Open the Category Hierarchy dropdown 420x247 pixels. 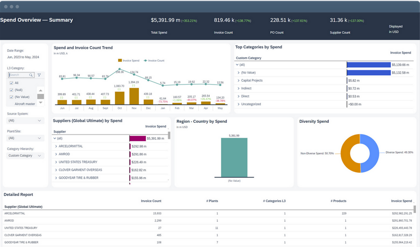(x=26, y=155)
